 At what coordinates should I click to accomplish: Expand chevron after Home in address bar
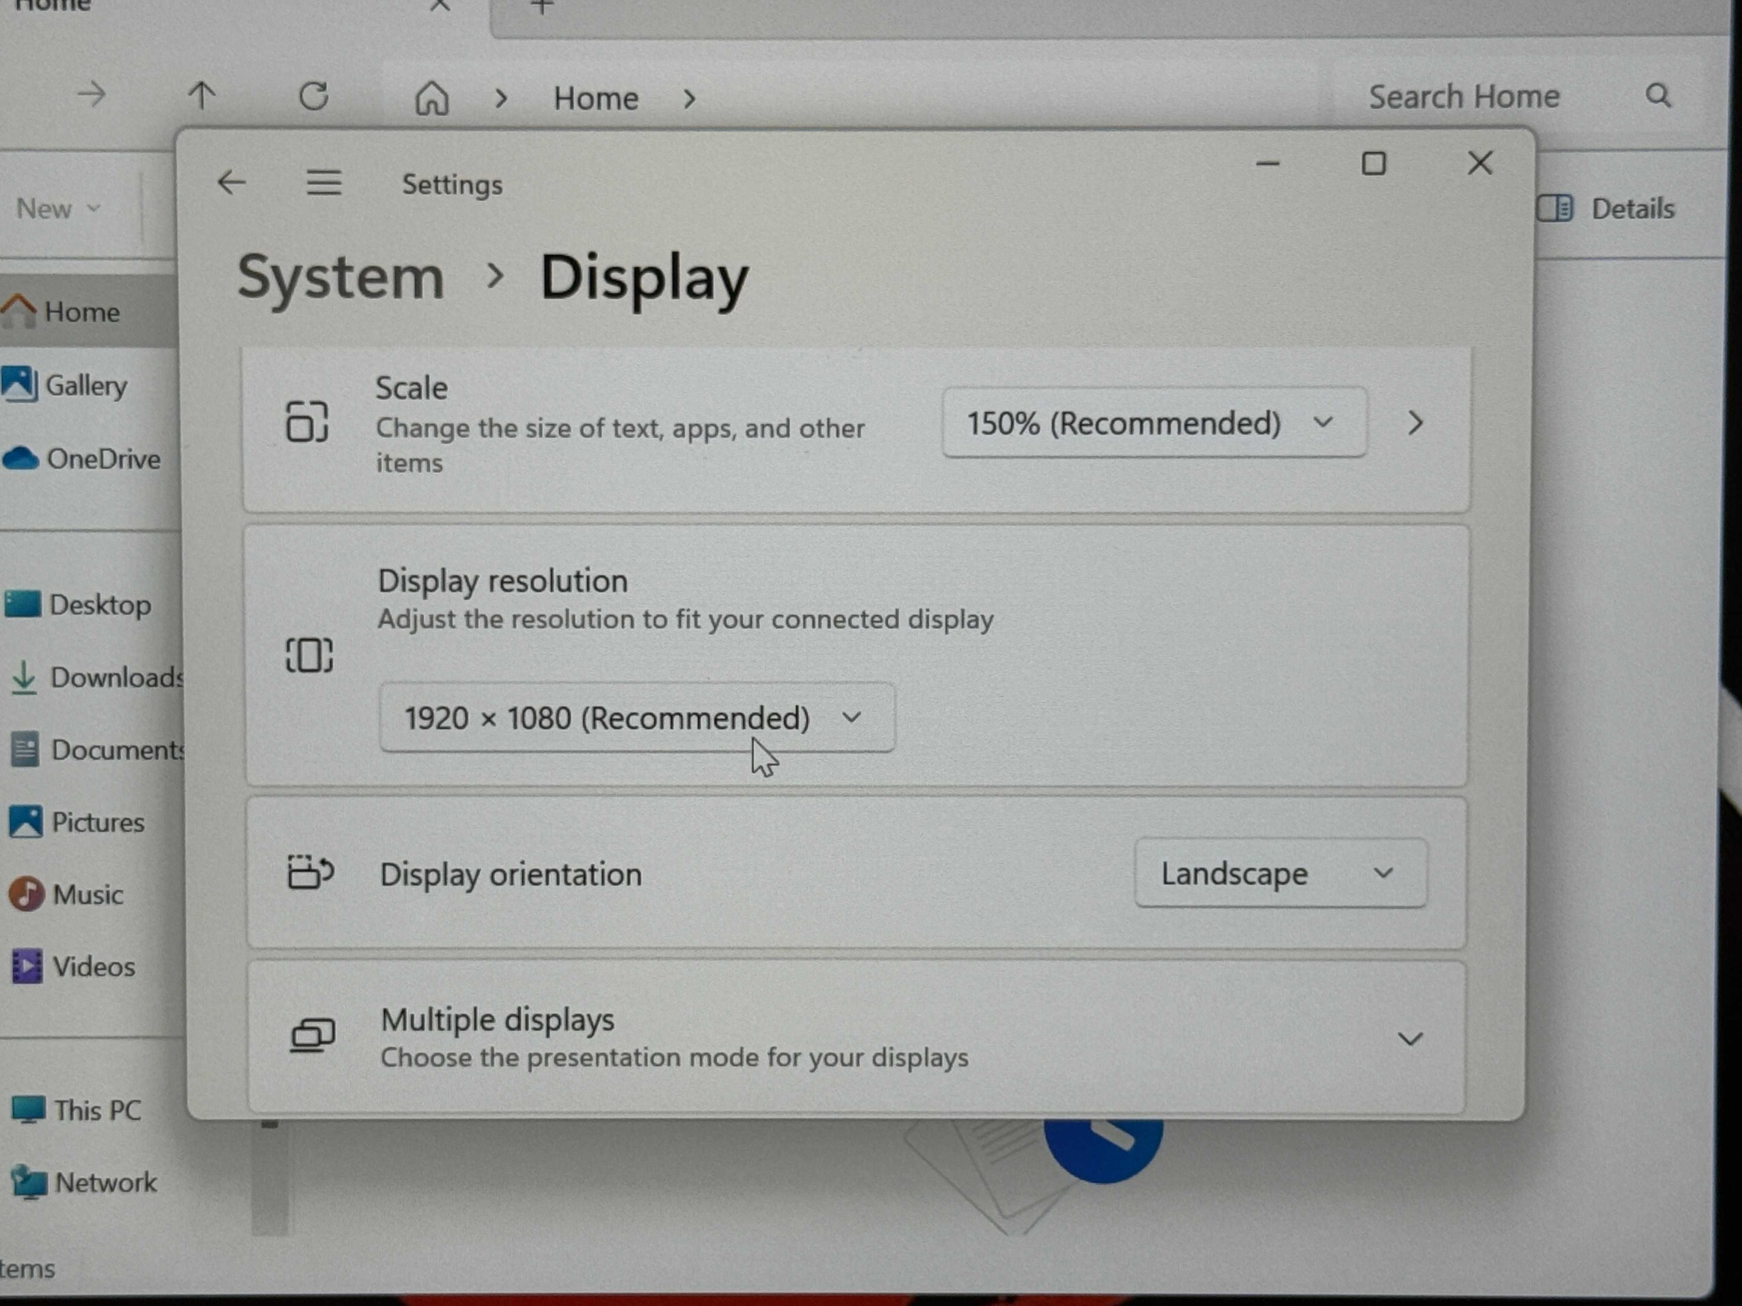click(x=689, y=98)
